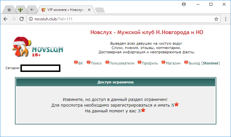Click the Novsluh rooster logo
This screenshot has width=231, height=137.
[x=37, y=47]
